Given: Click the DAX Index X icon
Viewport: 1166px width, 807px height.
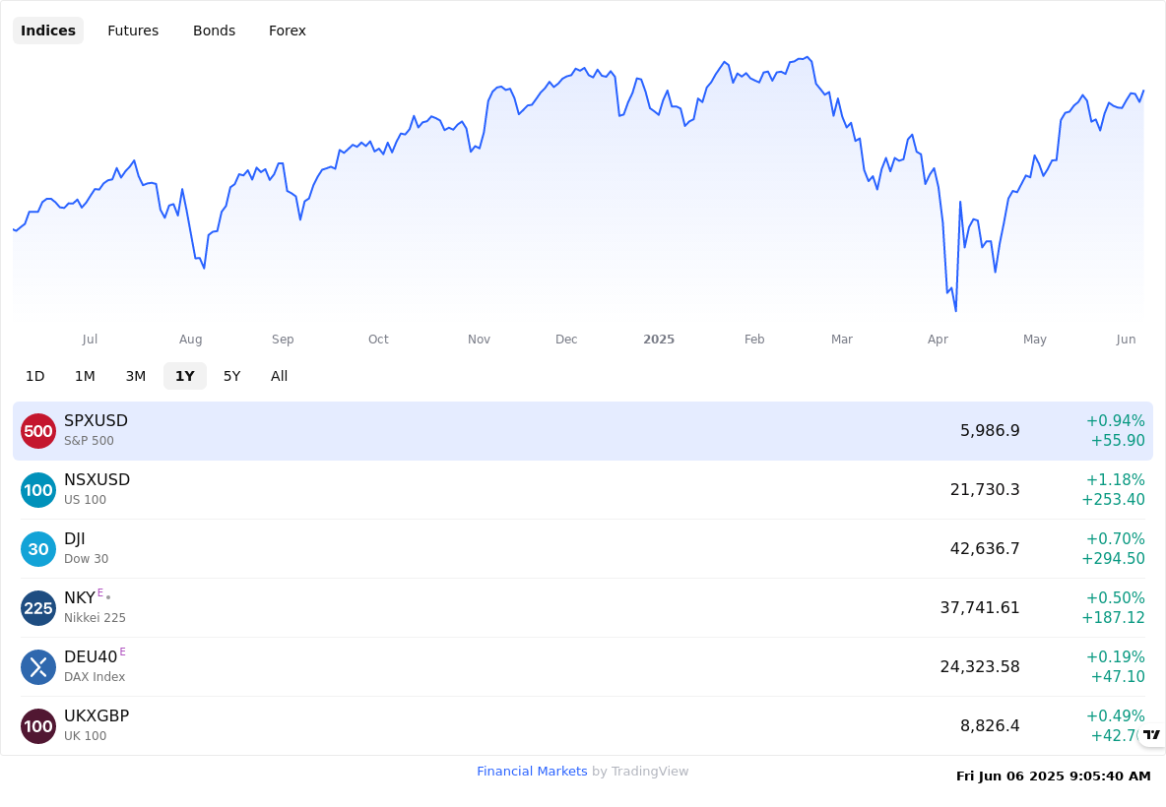Looking at the screenshot, I should pyautogui.click(x=38, y=667).
